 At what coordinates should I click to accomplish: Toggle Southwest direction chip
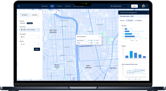click(x=138, y=21)
